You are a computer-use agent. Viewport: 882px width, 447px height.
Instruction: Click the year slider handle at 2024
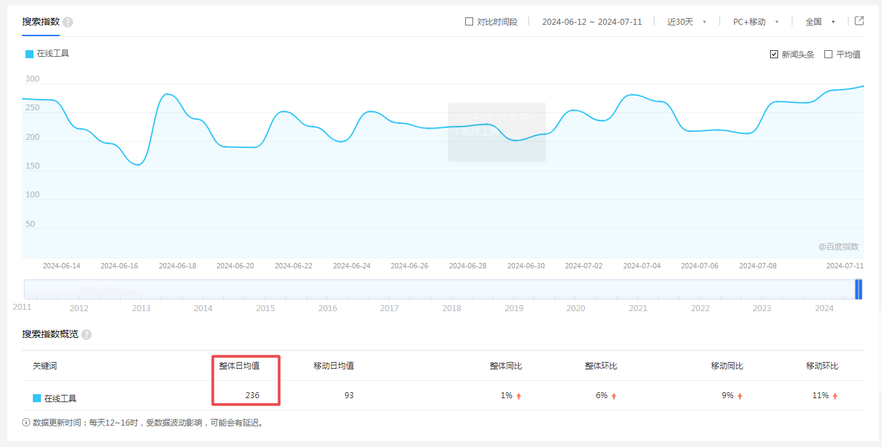[x=859, y=288]
